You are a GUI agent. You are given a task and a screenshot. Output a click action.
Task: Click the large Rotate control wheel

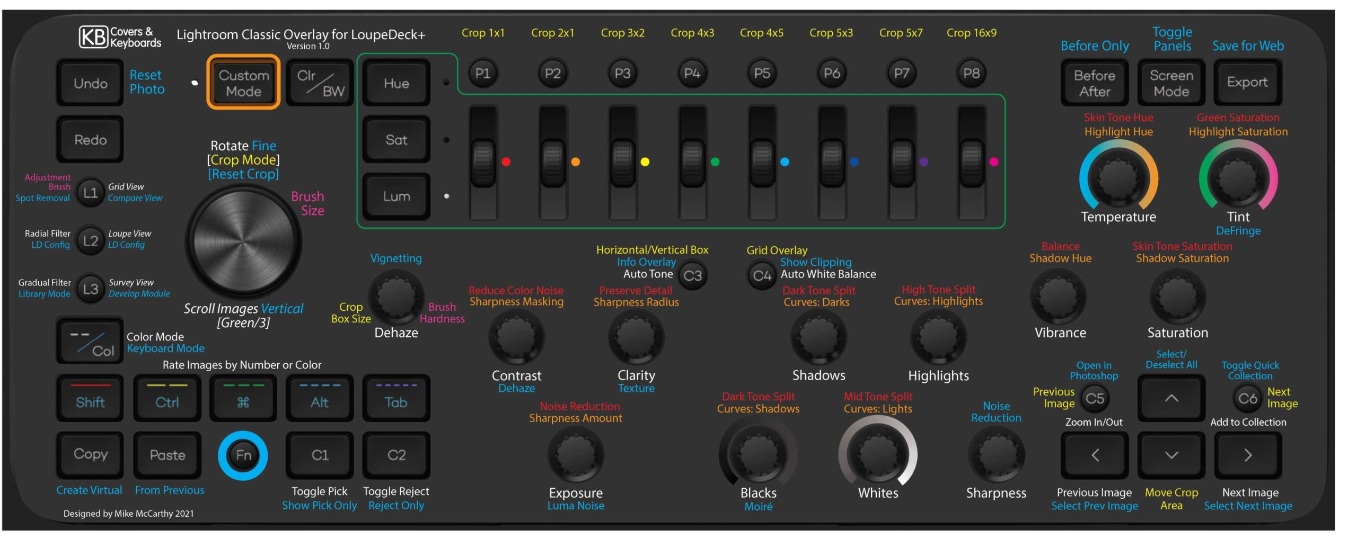[x=243, y=241]
